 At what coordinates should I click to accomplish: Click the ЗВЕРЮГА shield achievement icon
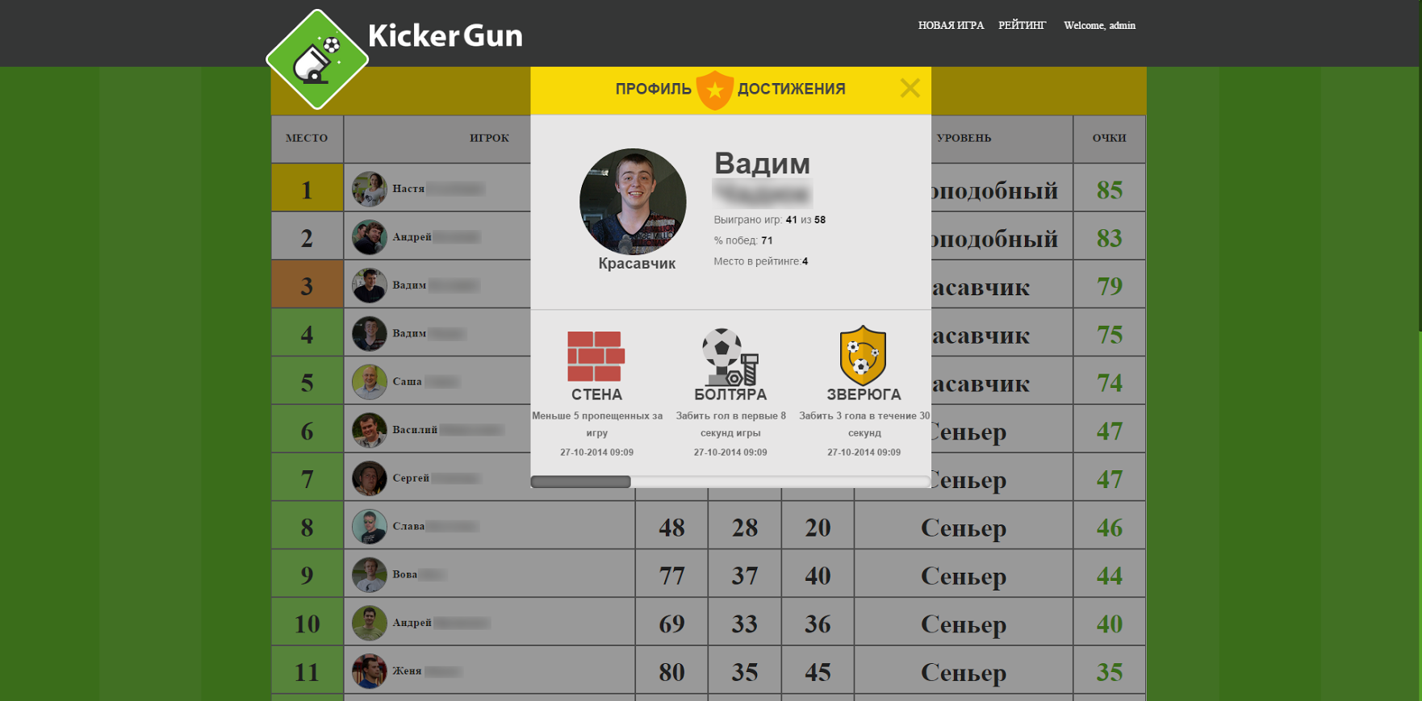point(863,356)
